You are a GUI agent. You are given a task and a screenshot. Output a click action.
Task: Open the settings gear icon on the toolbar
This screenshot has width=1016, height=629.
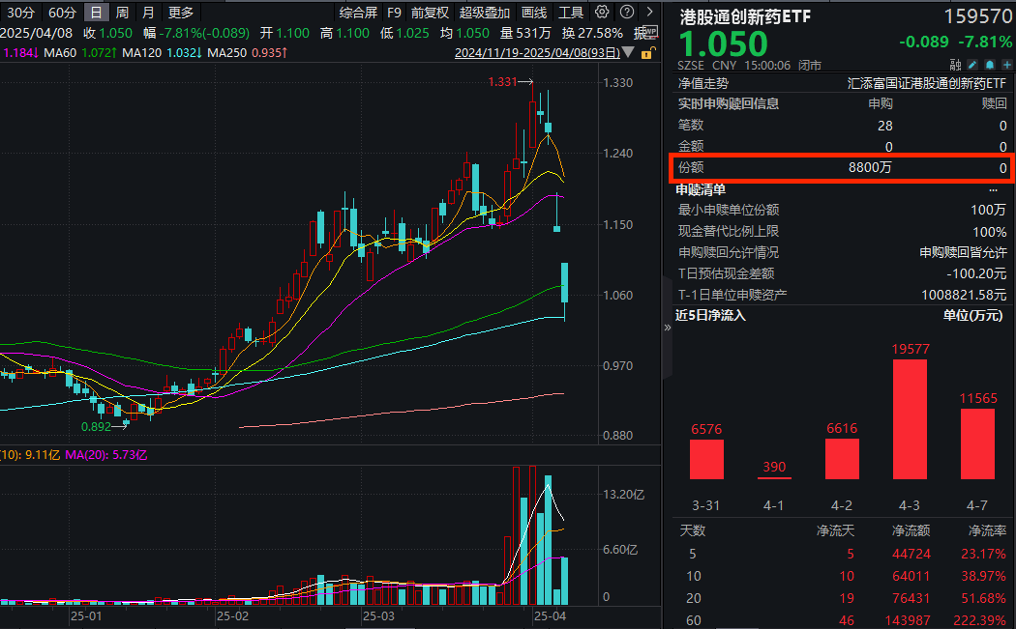tap(601, 11)
